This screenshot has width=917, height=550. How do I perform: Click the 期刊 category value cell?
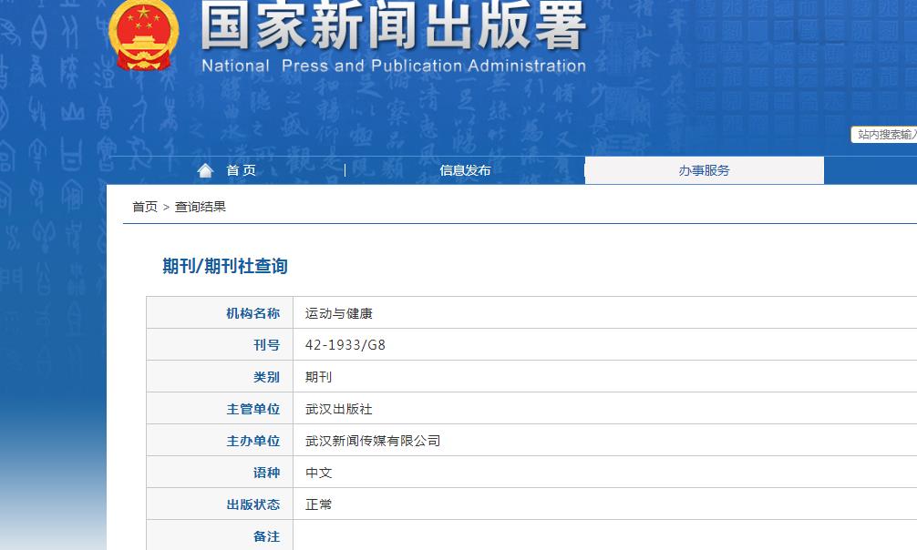319,376
